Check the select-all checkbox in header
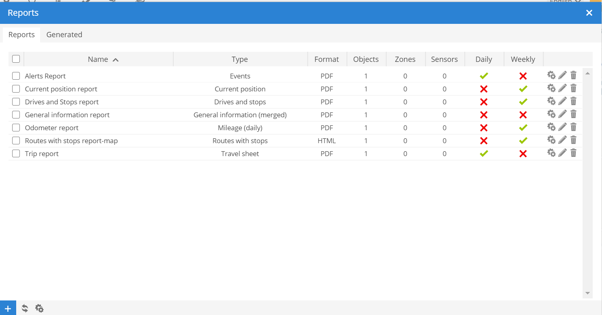This screenshot has width=602, height=315. [x=16, y=59]
